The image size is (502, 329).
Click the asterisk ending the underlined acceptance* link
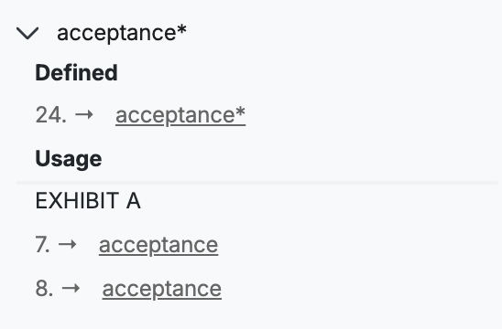241,111
